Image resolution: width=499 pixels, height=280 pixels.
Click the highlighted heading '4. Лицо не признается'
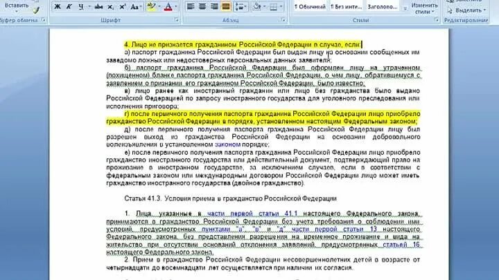[x=243, y=44]
